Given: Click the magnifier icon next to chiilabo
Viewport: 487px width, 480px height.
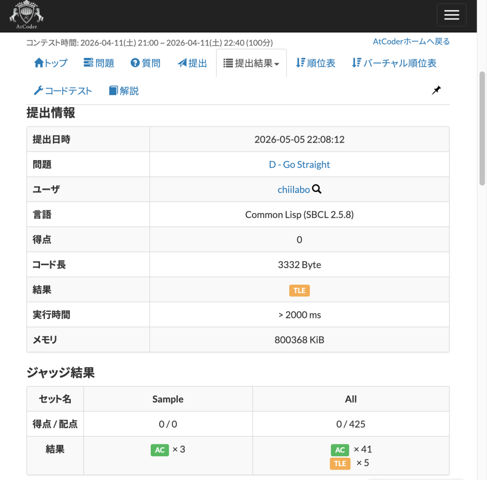Looking at the screenshot, I should coord(316,189).
